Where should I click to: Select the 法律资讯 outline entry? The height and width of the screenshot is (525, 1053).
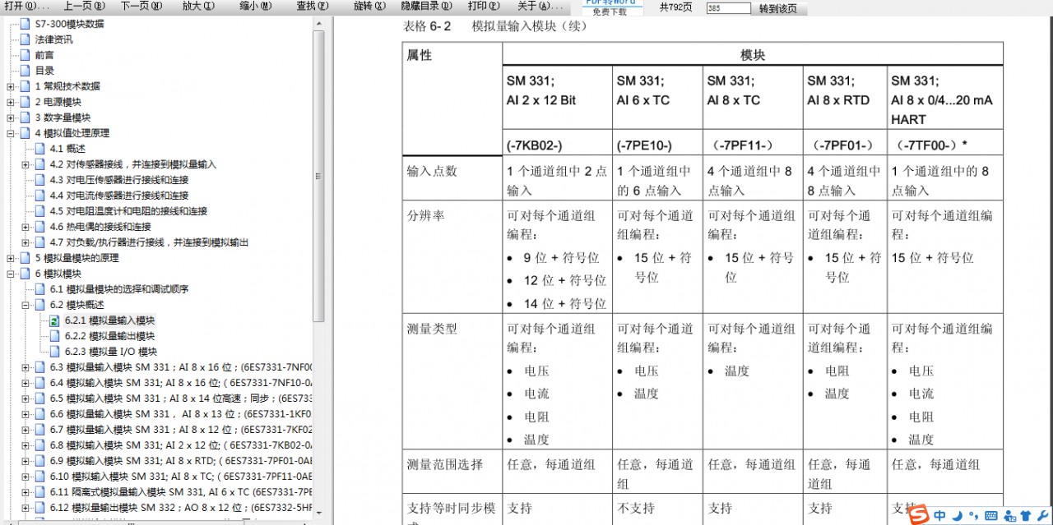[x=53, y=39]
